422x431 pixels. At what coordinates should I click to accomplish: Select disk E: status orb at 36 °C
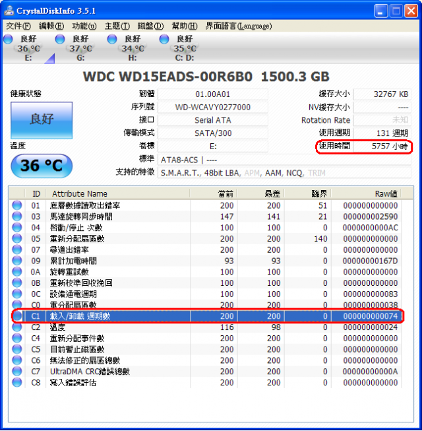coord(8,39)
